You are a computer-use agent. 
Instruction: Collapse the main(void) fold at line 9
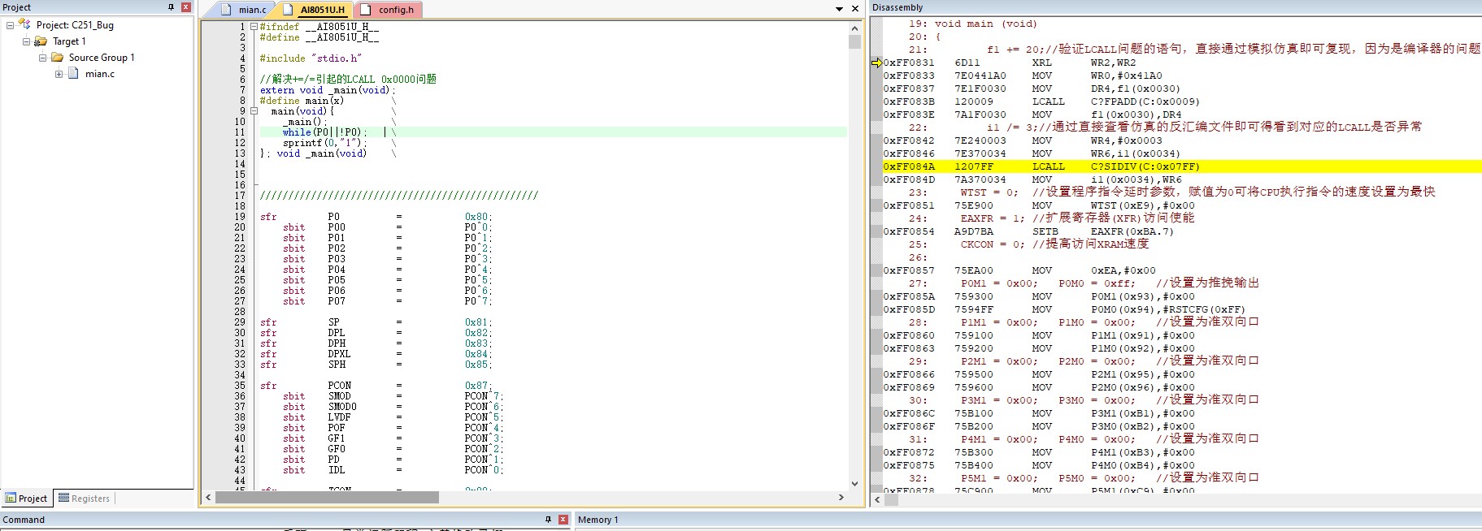(x=254, y=111)
